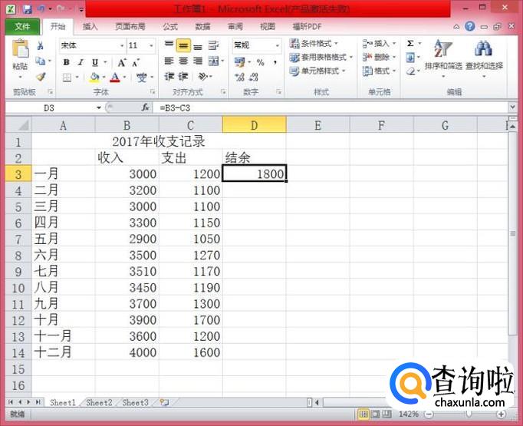
Task: Open 查找和选择 find and select binoculars
Action: point(484,58)
